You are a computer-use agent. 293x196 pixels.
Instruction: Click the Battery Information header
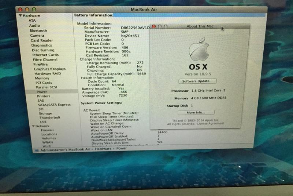94,15
